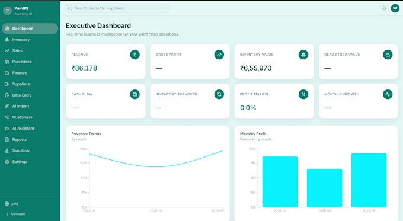
Task: Open Purchases in the sidebar
Action: click(30, 62)
